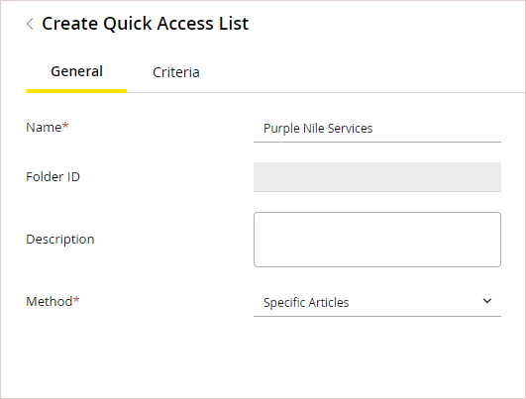This screenshot has height=399, width=526.
Task: Focus the Description text area
Action: coord(377,240)
